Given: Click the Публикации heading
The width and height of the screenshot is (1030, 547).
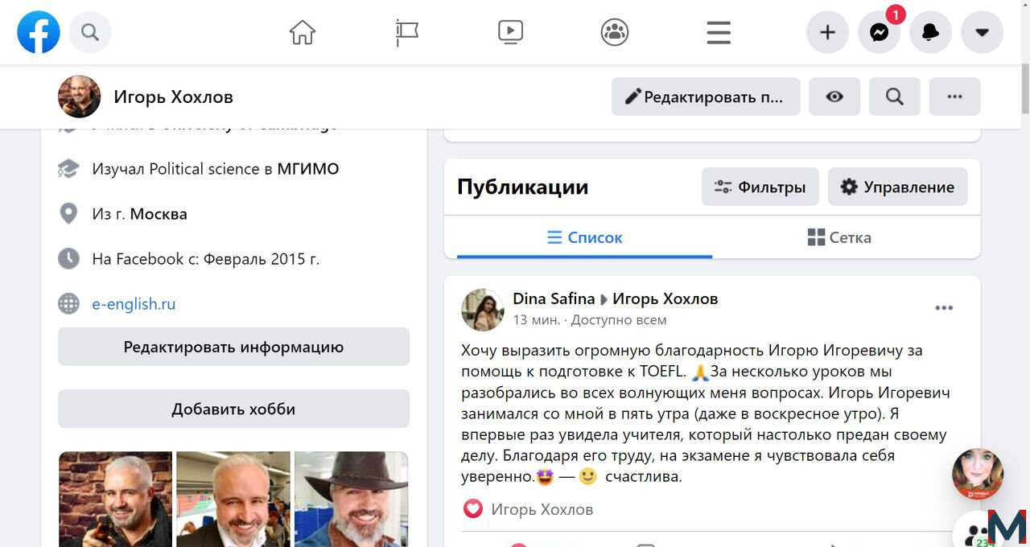Looking at the screenshot, I should coord(523,187).
